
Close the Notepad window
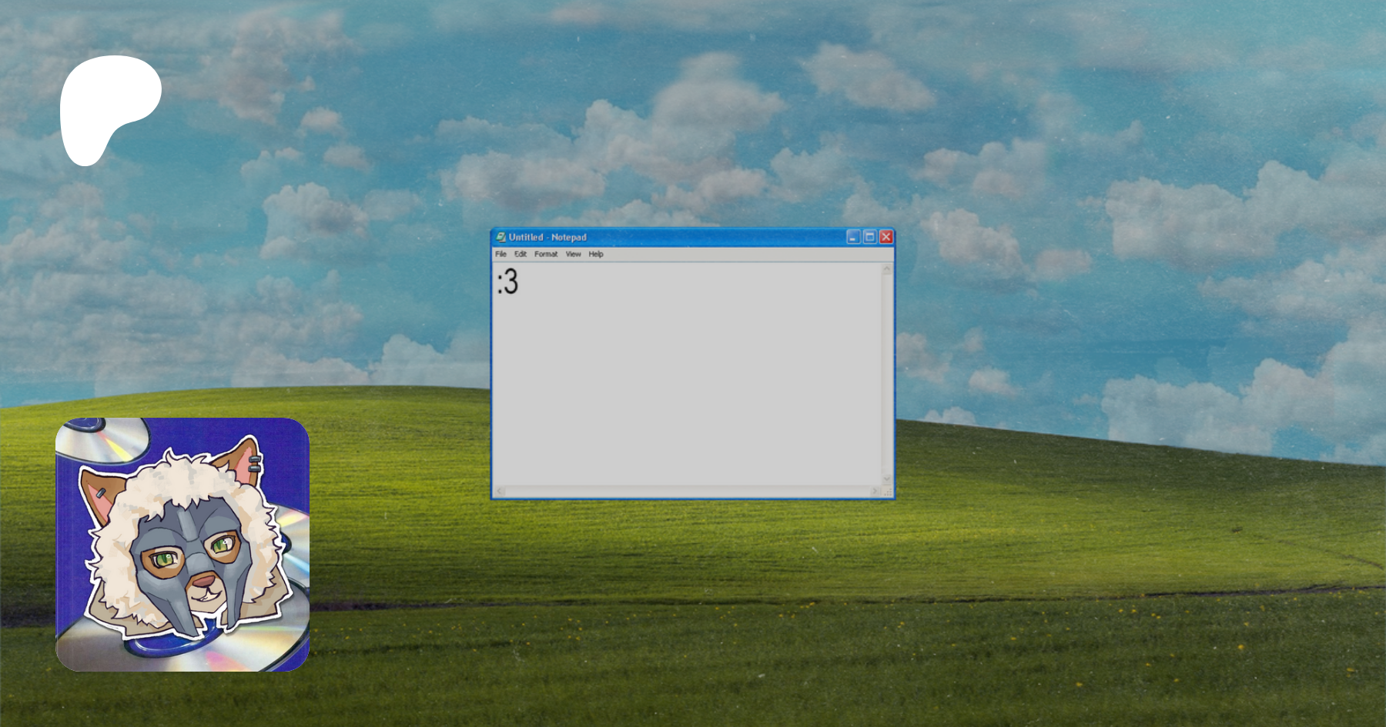pyautogui.click(x=886, y=237)
